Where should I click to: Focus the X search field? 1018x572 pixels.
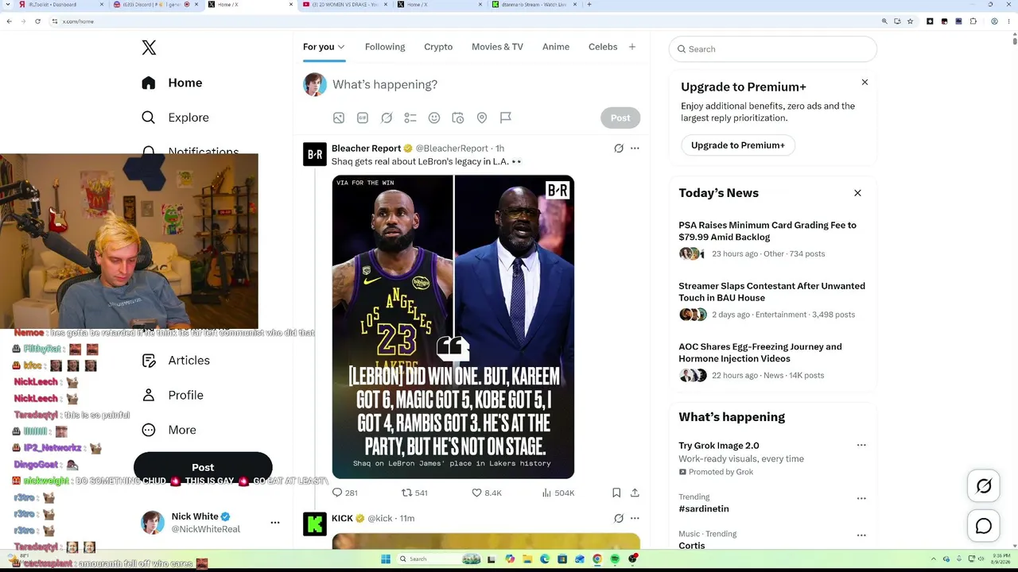(x=772, y=49)
